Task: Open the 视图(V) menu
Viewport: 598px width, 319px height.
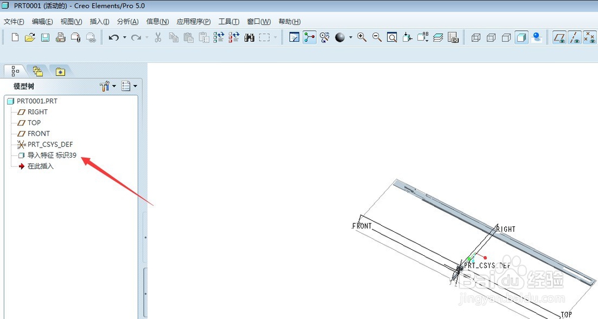Action: click(x=71, y=22)
